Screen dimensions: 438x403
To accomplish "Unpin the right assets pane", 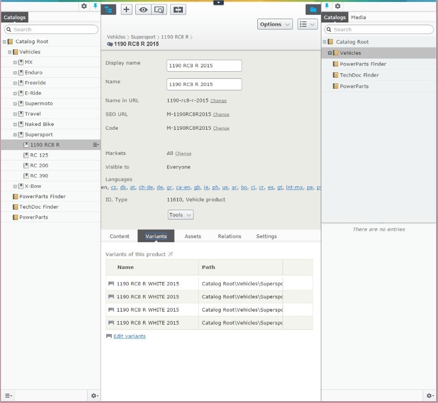I will click(x=326, y=6).
